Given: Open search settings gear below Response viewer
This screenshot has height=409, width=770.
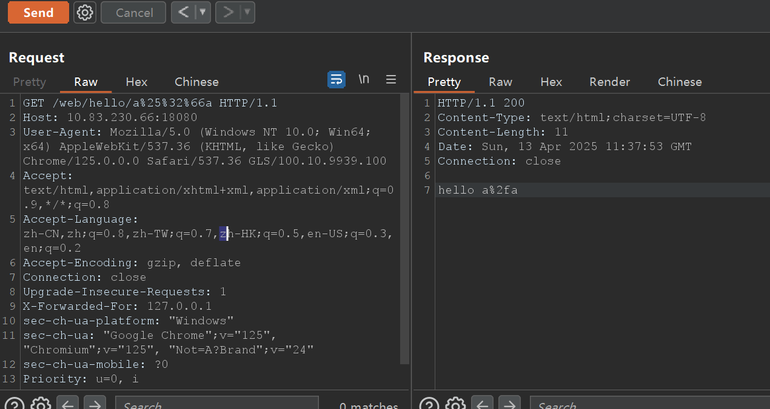Looking at the screenshot, I should tap(455, 404).
